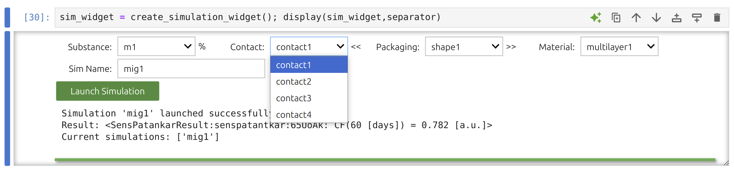Collapse the Contact dropdown showing contact1
734x172 pixels.
(309, 47)
